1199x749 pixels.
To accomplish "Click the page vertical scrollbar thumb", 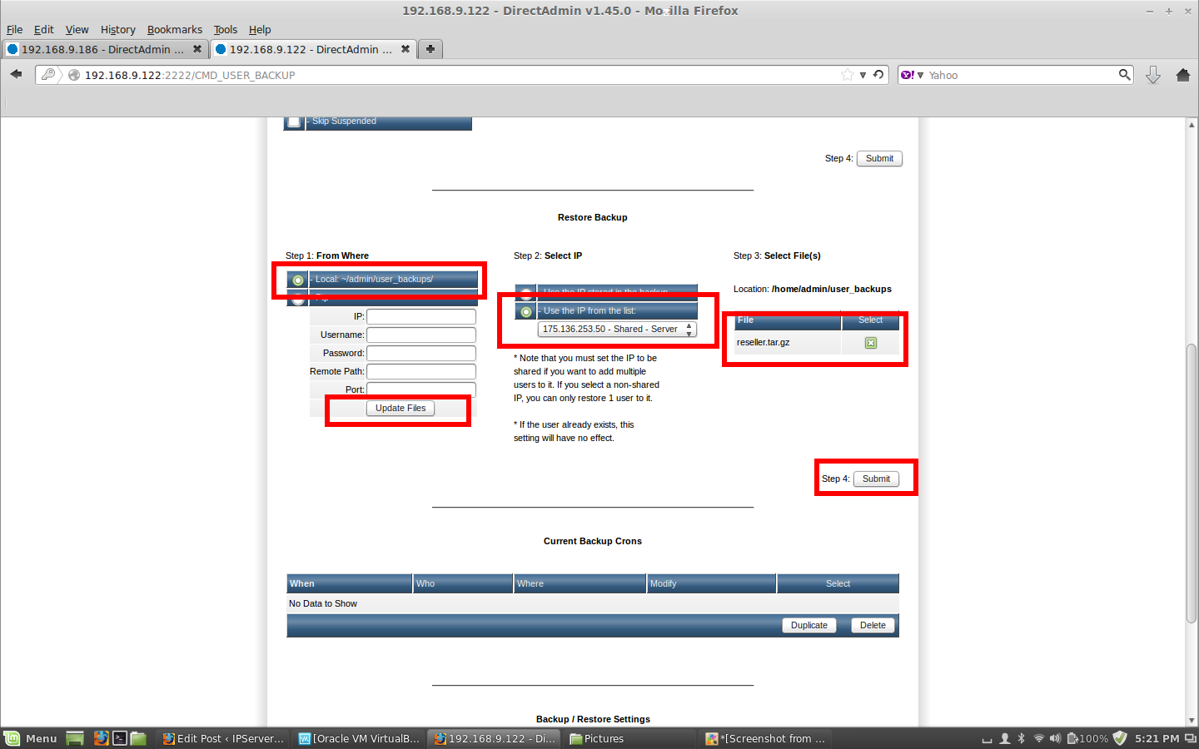I will pyautogui.click(x=1192, y=483).
